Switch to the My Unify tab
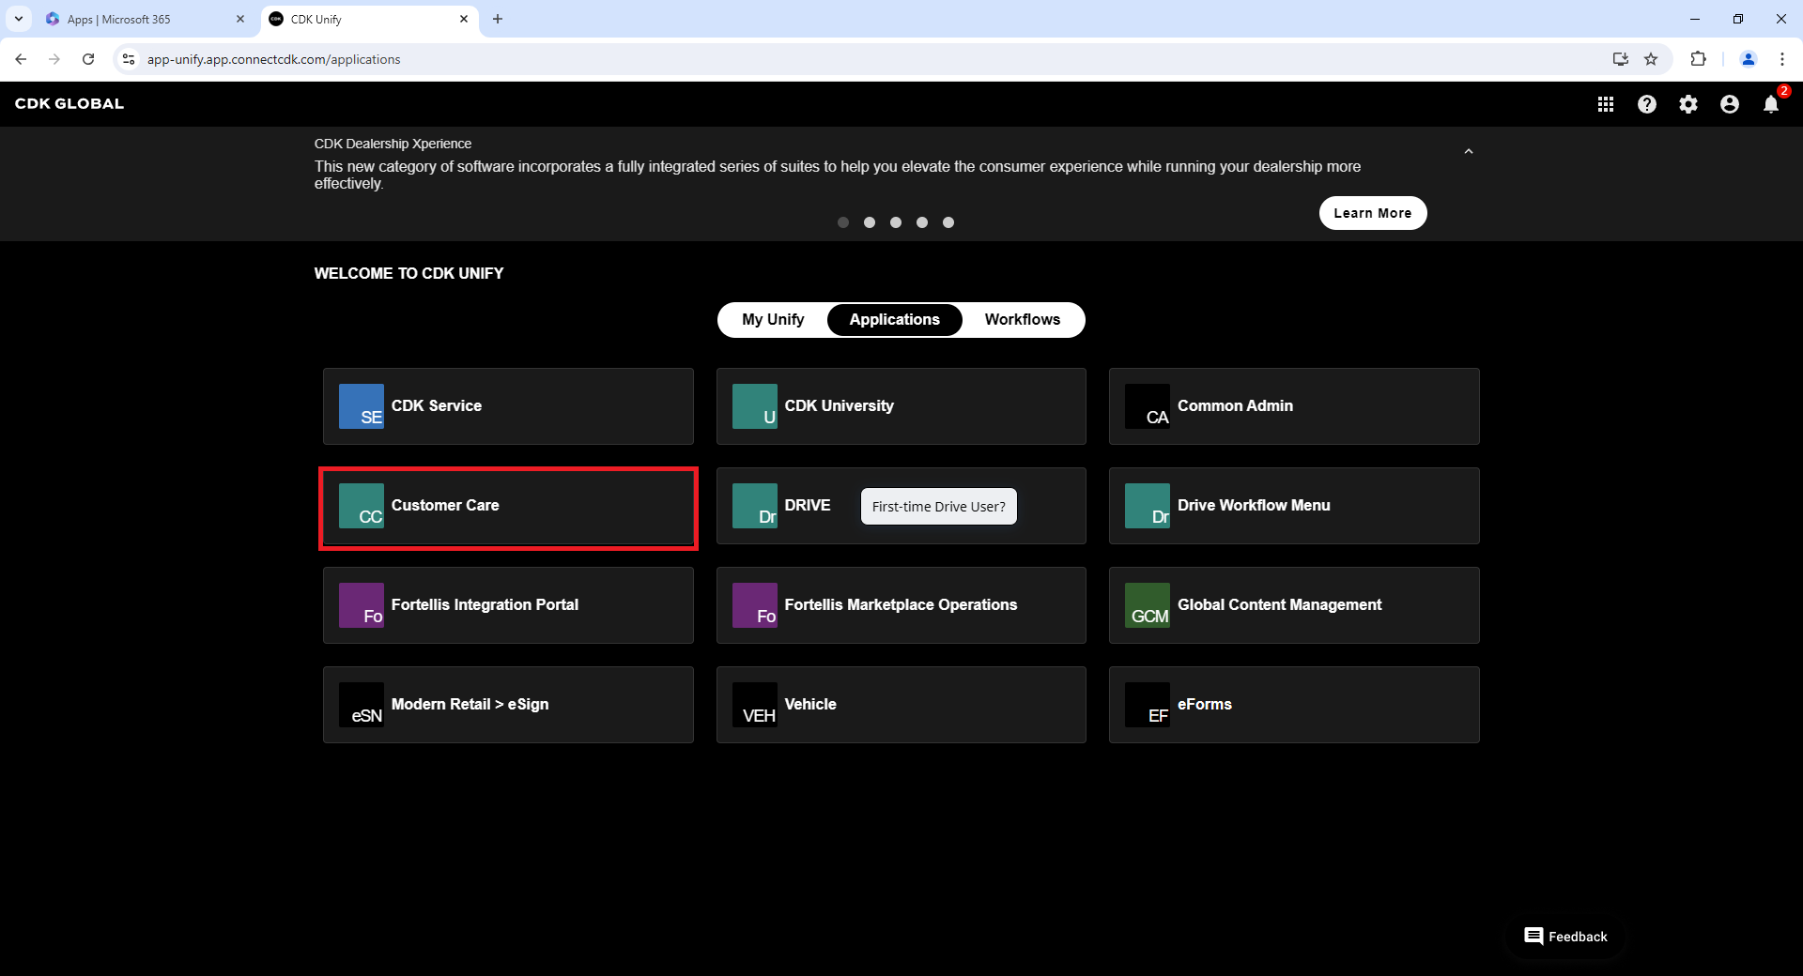The width and height of the screenshot is (1803, 976). [773, 320]
